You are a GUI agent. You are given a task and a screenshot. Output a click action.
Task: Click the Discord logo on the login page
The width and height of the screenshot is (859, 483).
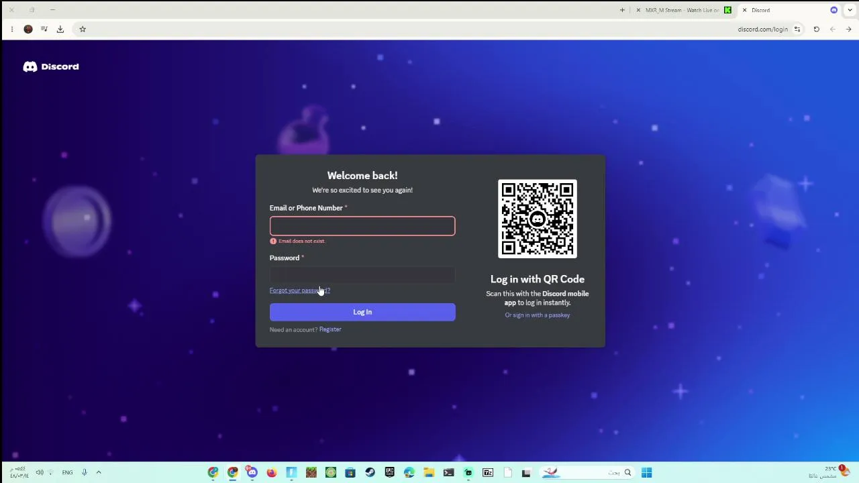tap(51, 66)
